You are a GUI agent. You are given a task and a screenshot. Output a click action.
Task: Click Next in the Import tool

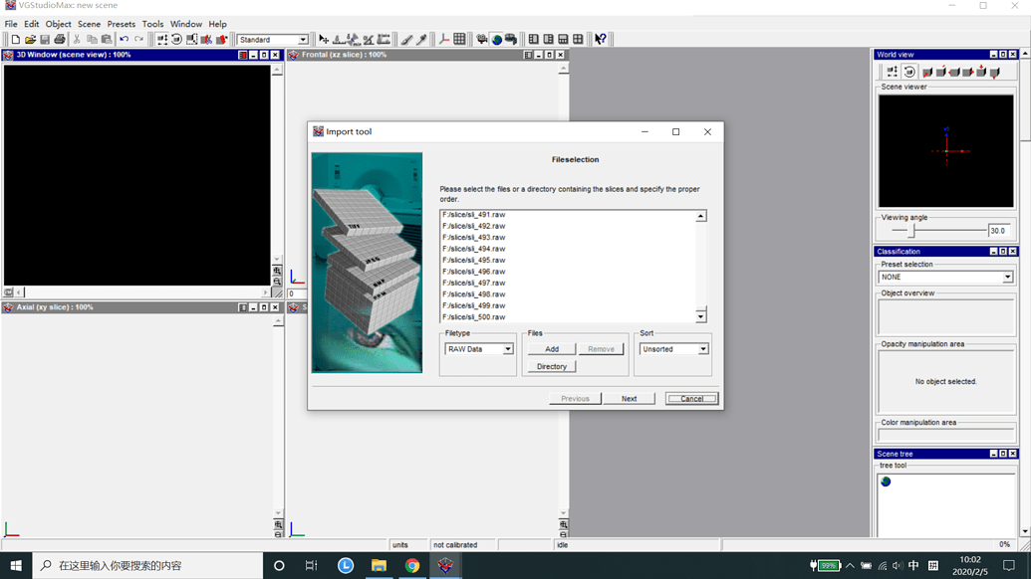[x=629, y=399]
